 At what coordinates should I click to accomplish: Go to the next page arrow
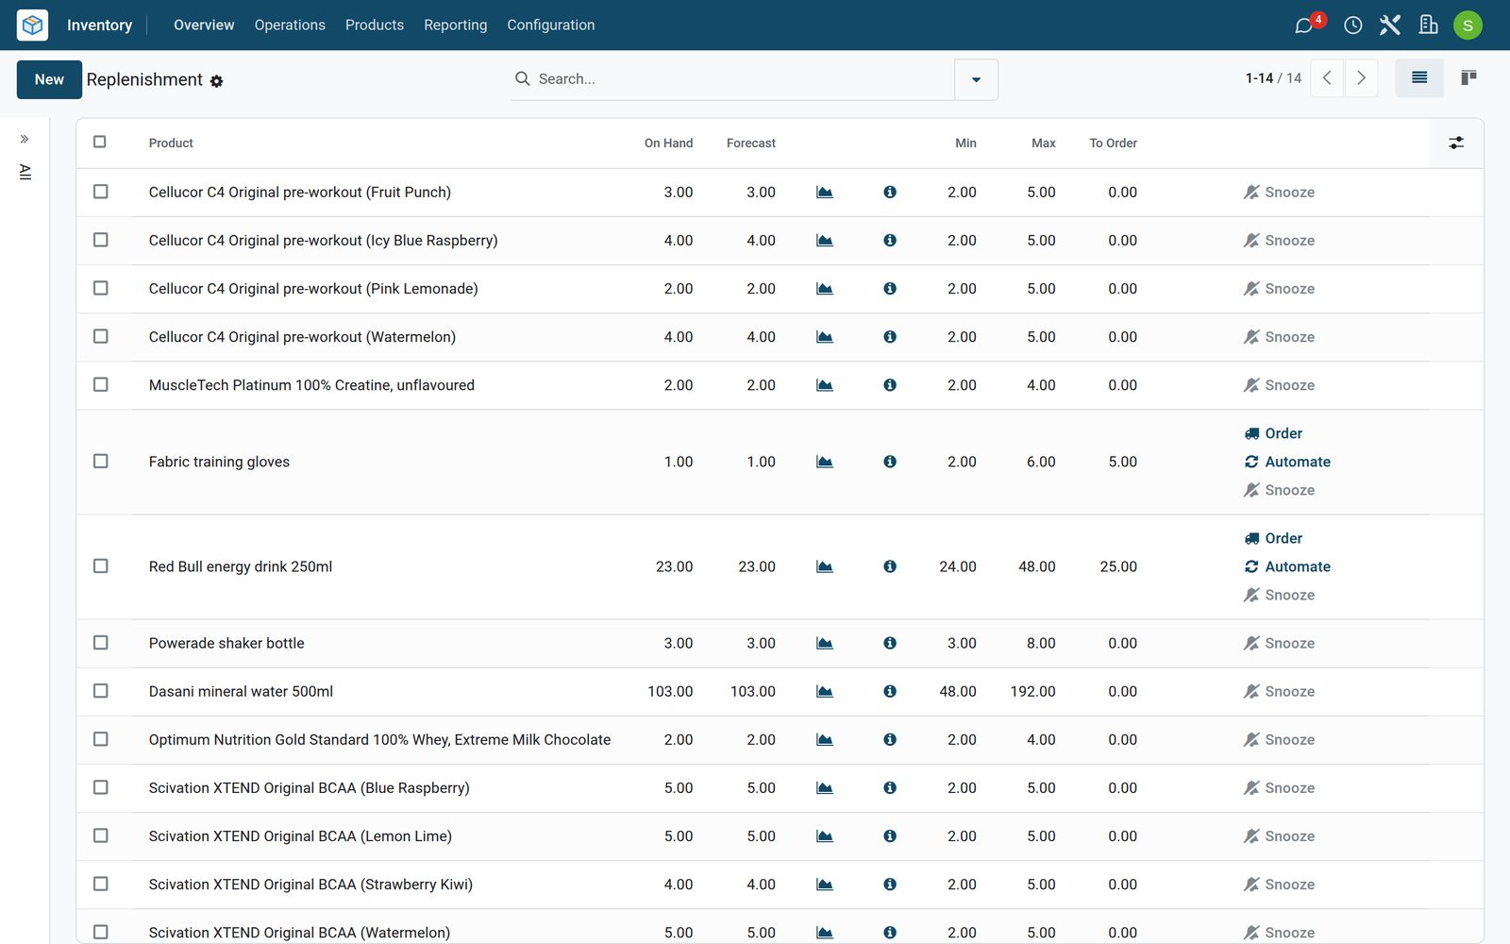[x=1361, y=78]
